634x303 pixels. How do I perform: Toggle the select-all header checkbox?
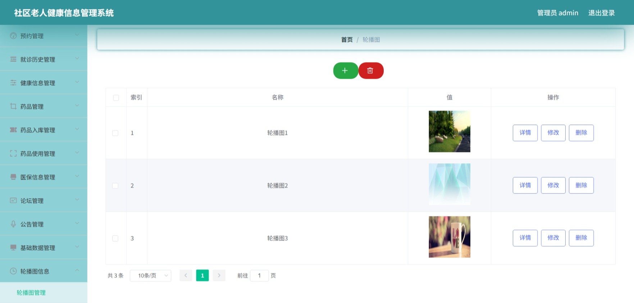click(116, 98)
